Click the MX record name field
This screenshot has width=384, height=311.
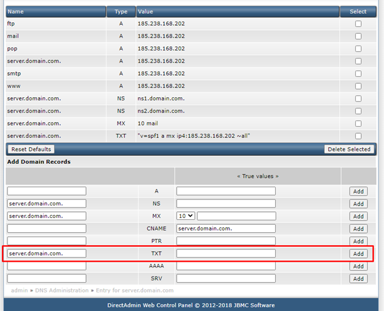click(x=47, y=216)
